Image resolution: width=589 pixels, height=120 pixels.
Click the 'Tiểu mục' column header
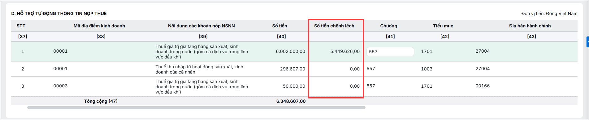(x=443, y=26)
